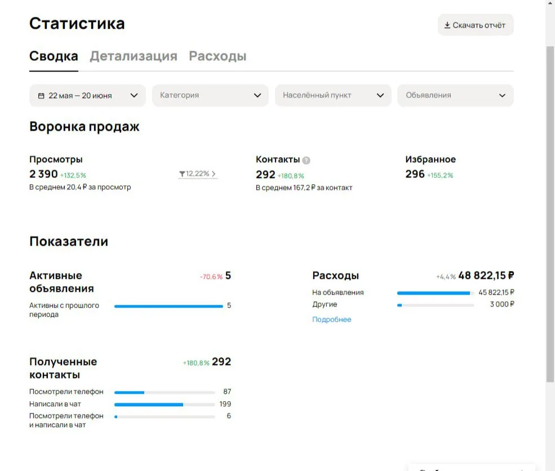This screenshot has width=555, height=471.
Task: Open the 12,22% conversion funnel link
Action: coord(198,174)
